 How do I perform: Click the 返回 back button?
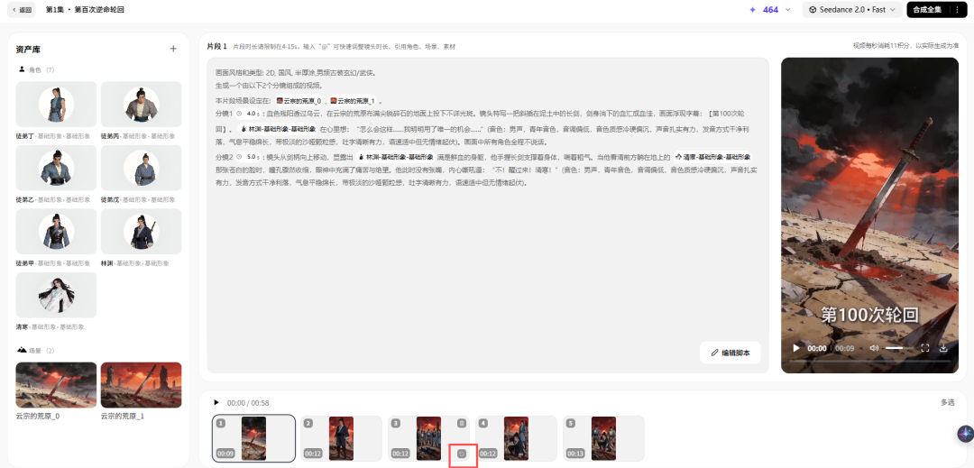[x=22, y=10]
